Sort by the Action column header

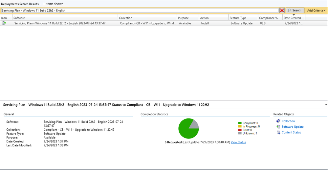(x=213, y=18)
